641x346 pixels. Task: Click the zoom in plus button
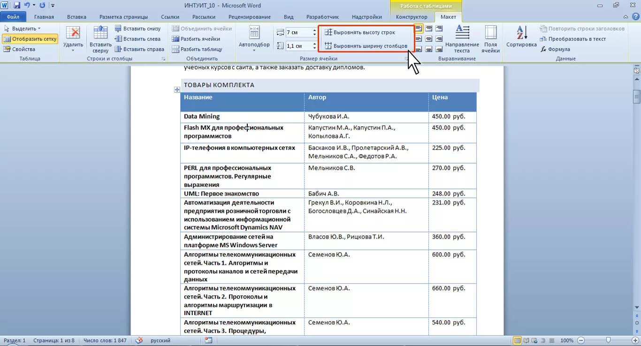pos(635,340)
